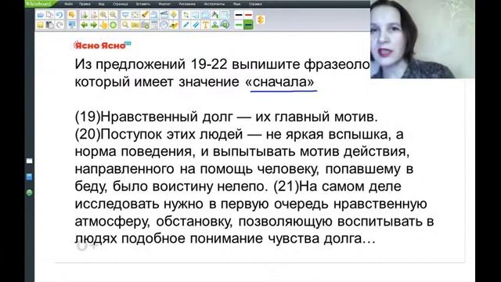The width and height of the screenshot is (501, 282).
Task: Open the Вид menu
Action: pos(102,4)
